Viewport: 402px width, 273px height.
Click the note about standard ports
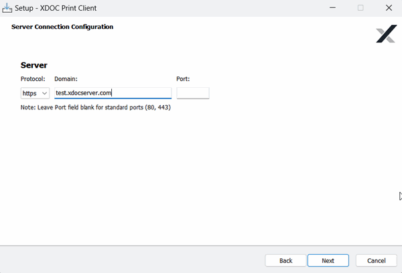tap(96, 107)
